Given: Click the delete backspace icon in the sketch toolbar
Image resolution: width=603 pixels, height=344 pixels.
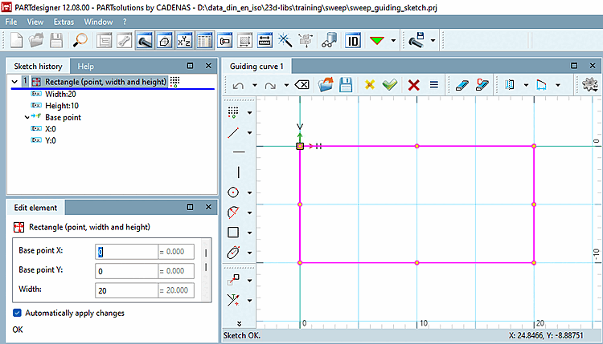Looking at the screenshot, I should coord(301,85).
